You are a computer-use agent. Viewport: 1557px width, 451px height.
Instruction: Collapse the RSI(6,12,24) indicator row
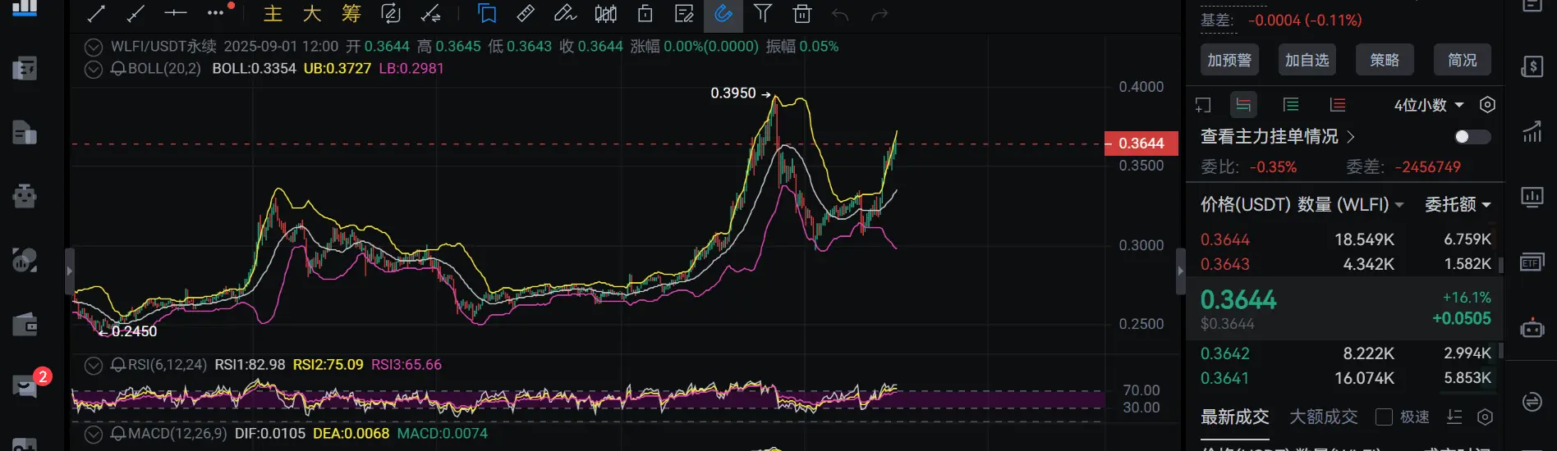point(94,365)
